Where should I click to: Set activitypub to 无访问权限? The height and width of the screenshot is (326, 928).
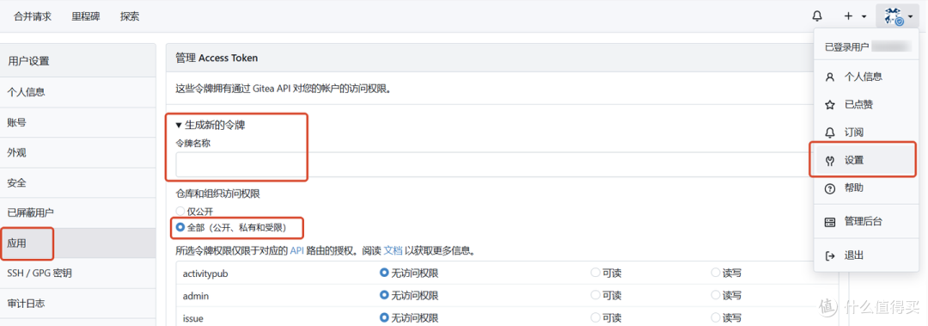(x=384, y=274)
